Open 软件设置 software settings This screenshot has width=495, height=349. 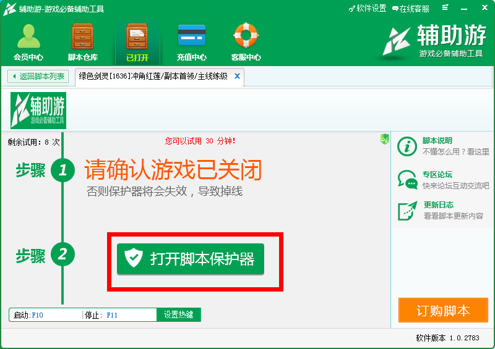pos(368,9)
